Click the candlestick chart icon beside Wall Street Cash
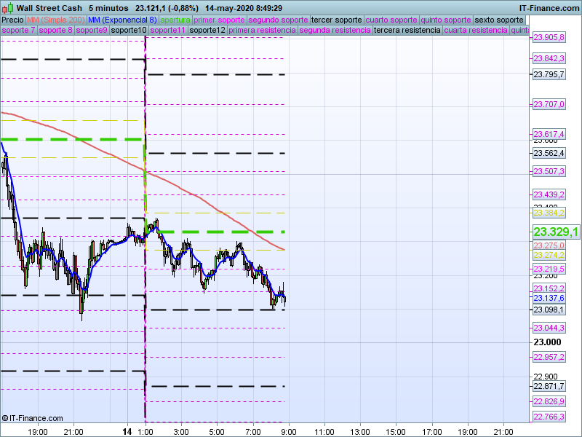582x437 pixels. 8,8
